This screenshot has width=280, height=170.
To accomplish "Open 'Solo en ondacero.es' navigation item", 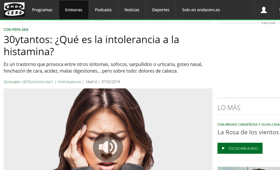I will click(201, 10).
